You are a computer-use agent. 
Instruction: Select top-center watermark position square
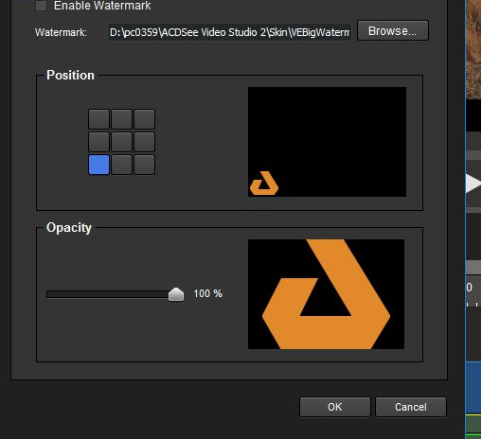coord(121,119)
